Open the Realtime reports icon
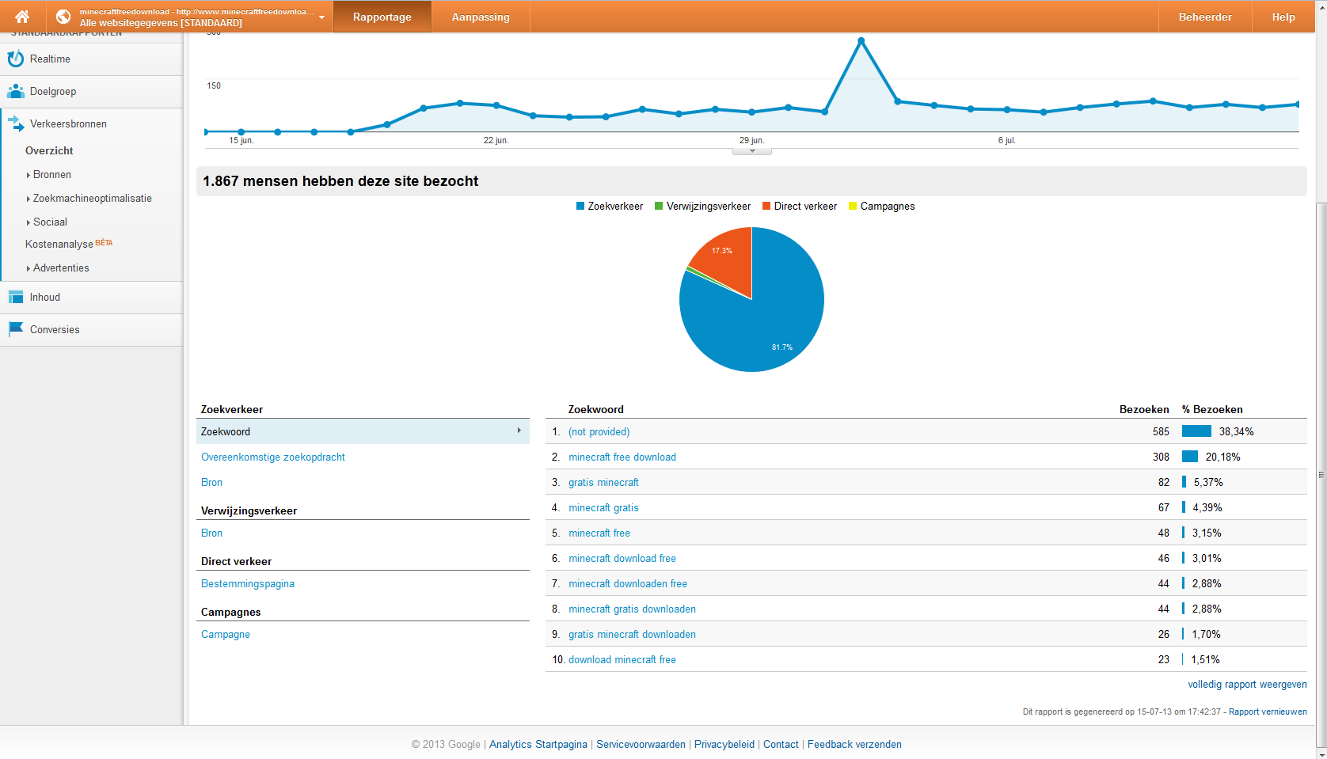Viewport: 1327px width, 759px height. click(x=15, y=59)
